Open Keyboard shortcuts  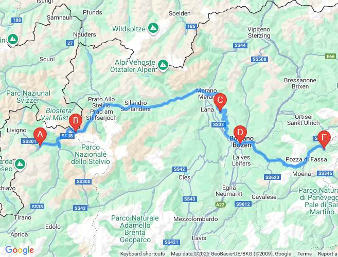[143, 254]
